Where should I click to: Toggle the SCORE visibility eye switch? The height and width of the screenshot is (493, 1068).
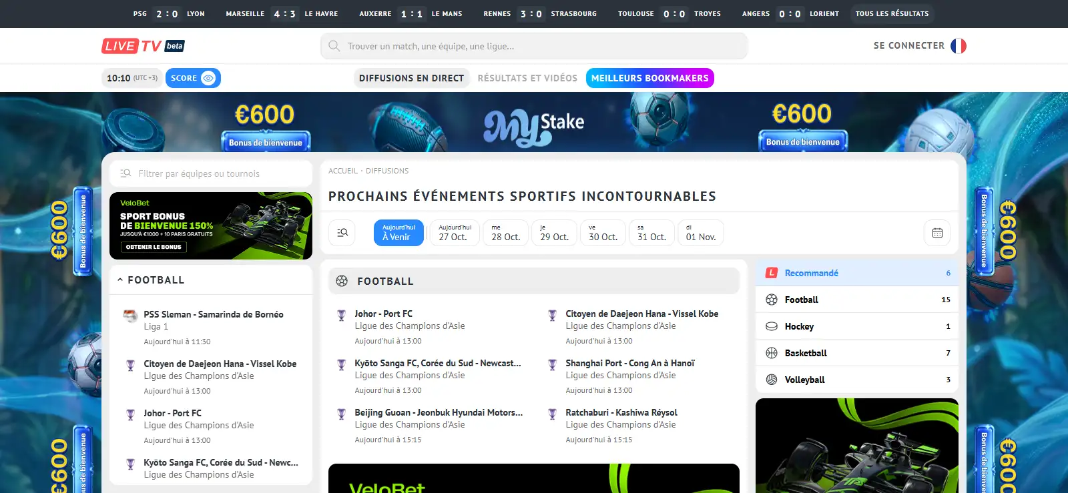[208, 78]
